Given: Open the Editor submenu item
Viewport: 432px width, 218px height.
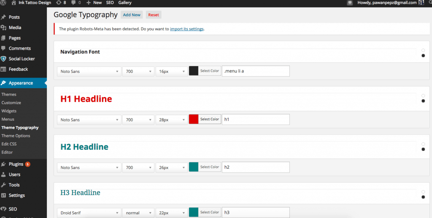Looking at the screenshot, I should 7,152.
